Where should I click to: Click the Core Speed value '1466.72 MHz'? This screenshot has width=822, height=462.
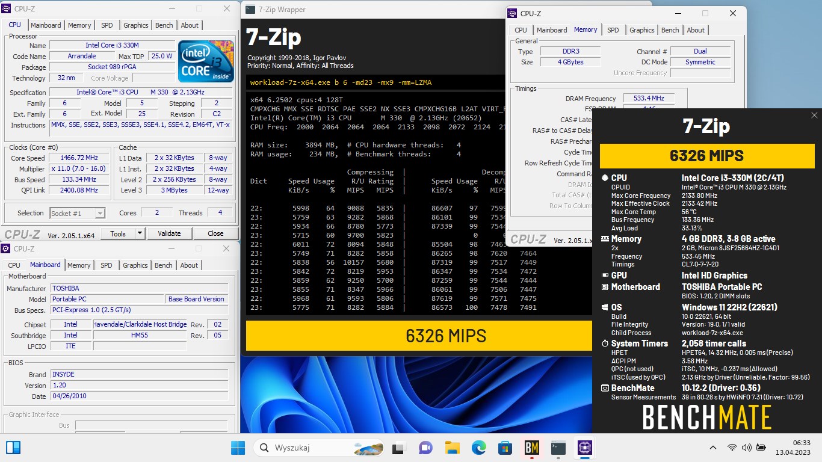tap(79, 158)
